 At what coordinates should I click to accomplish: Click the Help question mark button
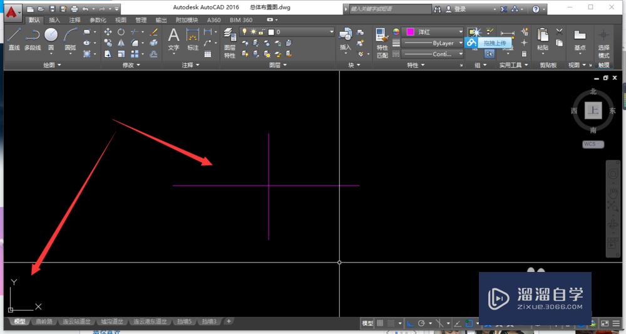coord(536,9)
